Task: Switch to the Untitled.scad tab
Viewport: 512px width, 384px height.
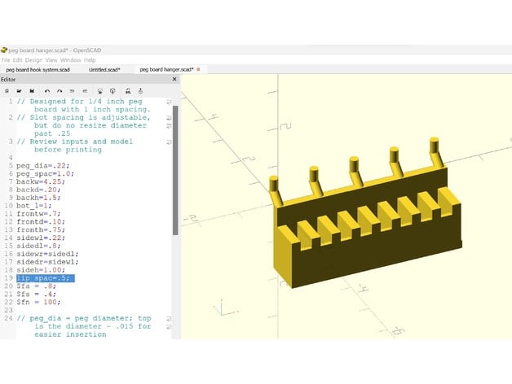Action: click(104, 70)
